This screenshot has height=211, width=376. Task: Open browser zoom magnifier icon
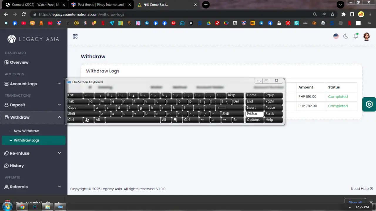click(315, 14)
